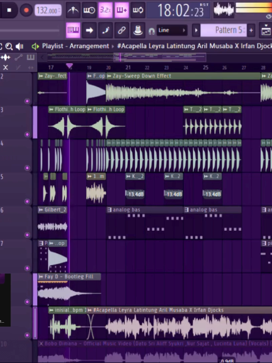
Task: Mute track 6 with its green dot
Action: (x=27, y=235)
